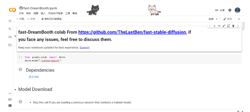250x112 pixels.
Task: Click 显示代码 under Dependencies
Action: 34,77
